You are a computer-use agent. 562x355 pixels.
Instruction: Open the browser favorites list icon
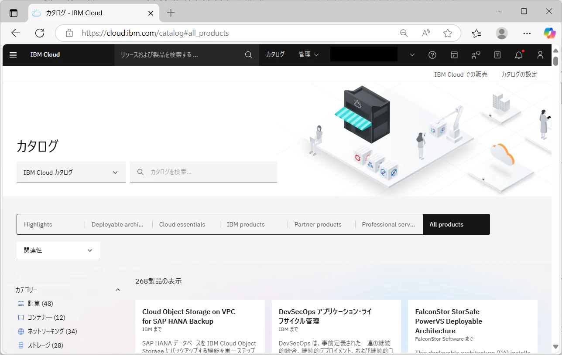476,33
